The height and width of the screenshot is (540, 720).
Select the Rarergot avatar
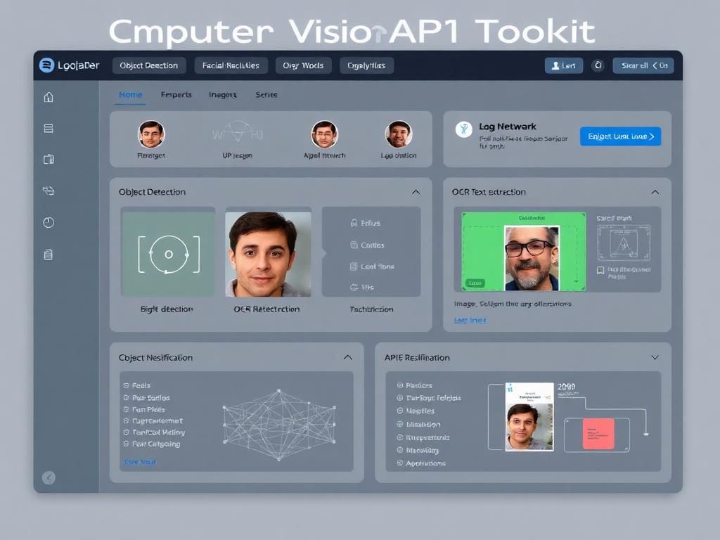click(x=151, y=134)
